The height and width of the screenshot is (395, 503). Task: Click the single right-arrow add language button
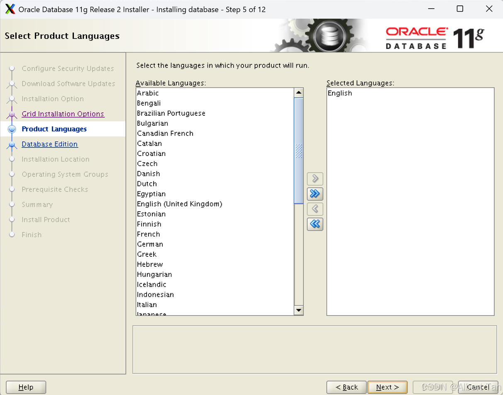point(315,179)
